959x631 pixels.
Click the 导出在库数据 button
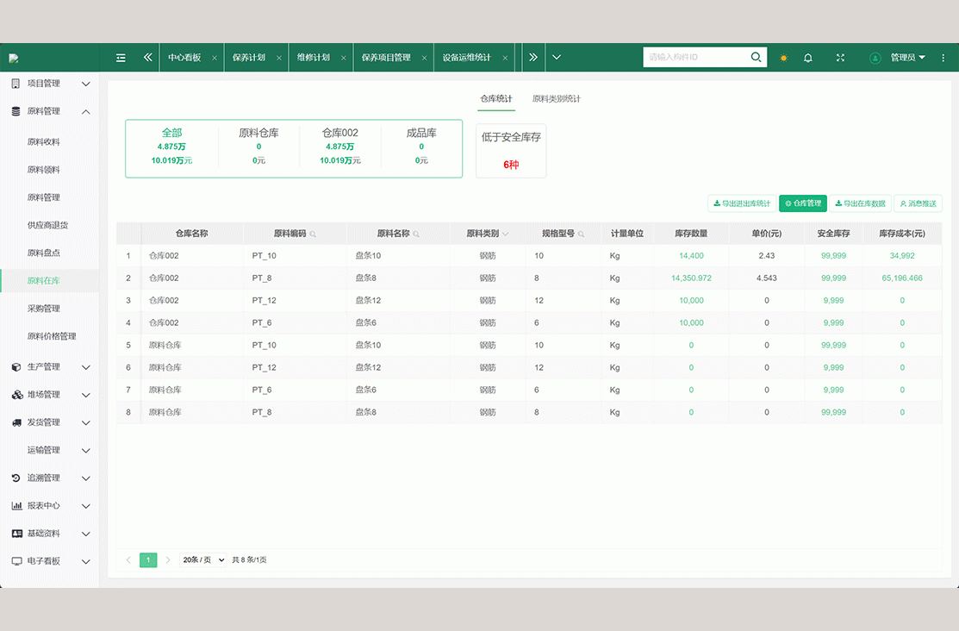[860, 203]
